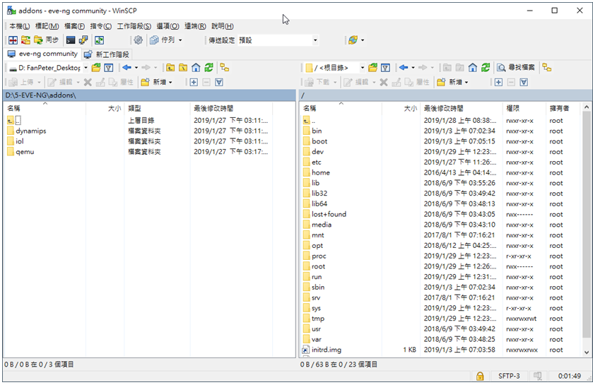Image resolution: width=593 pixels, height=385 pixels.
Task: Go to remote home directory icon
Action: [x=473, y=68]
